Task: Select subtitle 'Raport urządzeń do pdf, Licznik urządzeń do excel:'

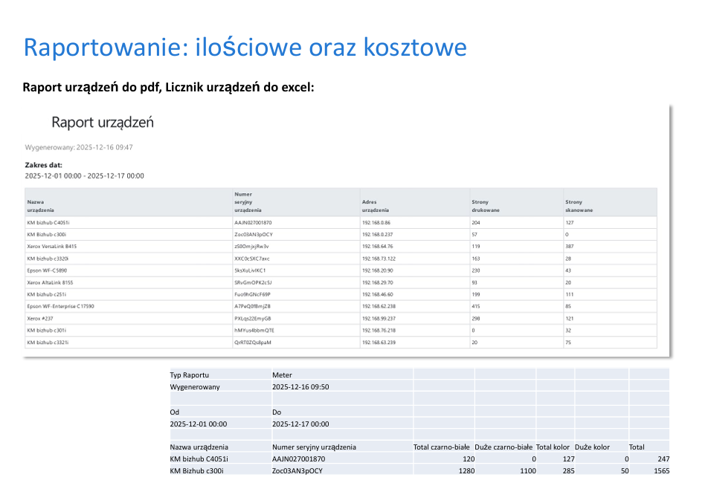Action: 168,87
